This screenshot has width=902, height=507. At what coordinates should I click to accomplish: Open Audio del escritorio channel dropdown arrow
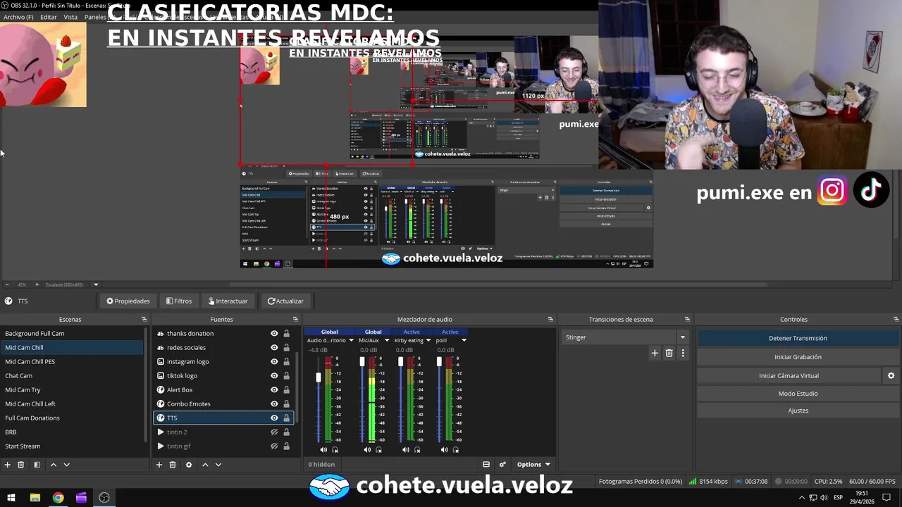351,341
